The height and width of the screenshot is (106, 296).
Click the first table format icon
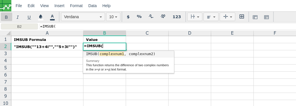pyautogui.click(x=255, y=17)
